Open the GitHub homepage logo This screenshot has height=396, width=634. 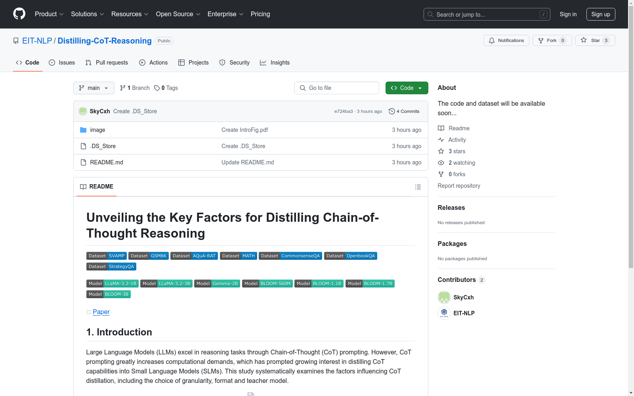pyautogui.click(x=19, y=14)
